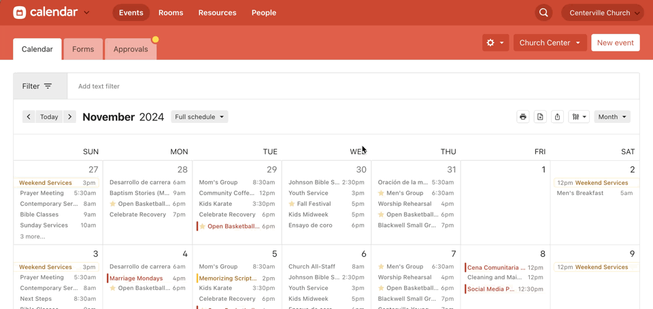Click the calendar app logo
This screenshot has width=653, height=309.
point(20,12)
